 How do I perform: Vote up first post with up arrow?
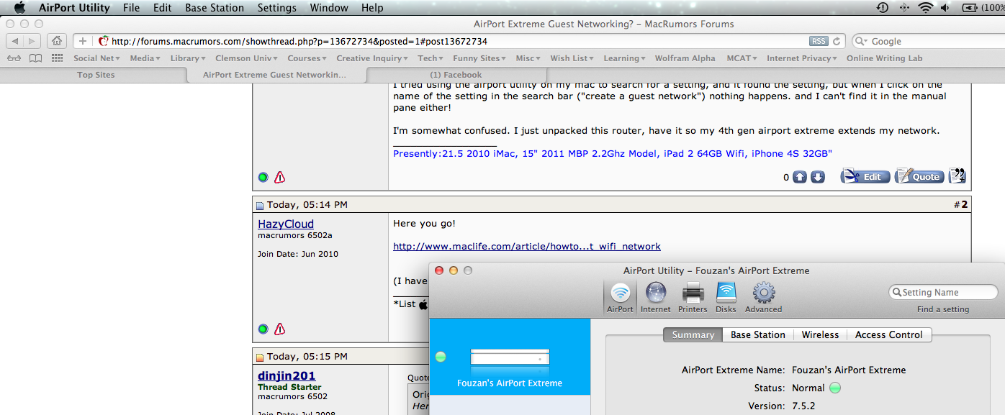(800, 177)
